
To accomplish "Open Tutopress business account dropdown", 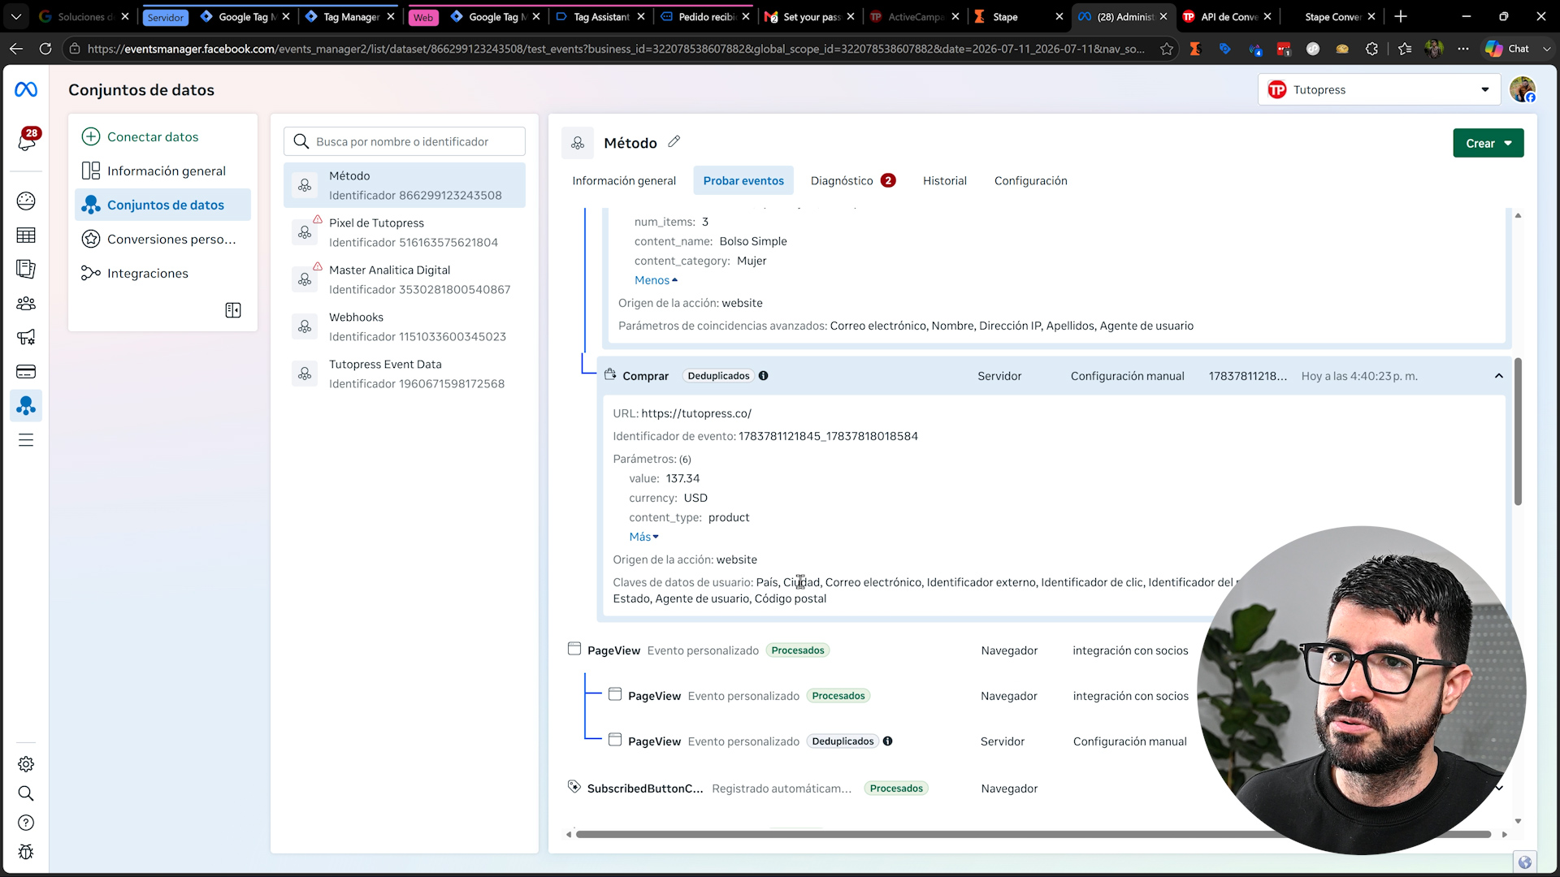I will click(x=1379, y=89).
